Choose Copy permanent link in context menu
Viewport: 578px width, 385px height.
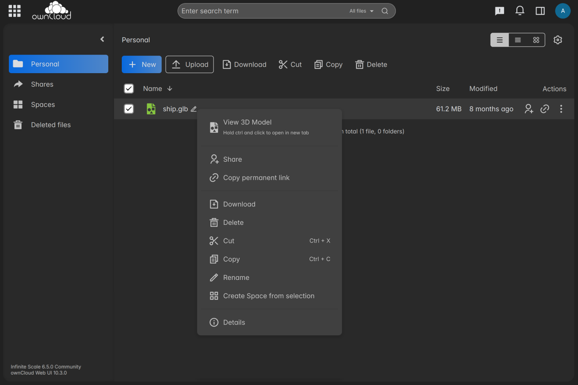point(269,177)
